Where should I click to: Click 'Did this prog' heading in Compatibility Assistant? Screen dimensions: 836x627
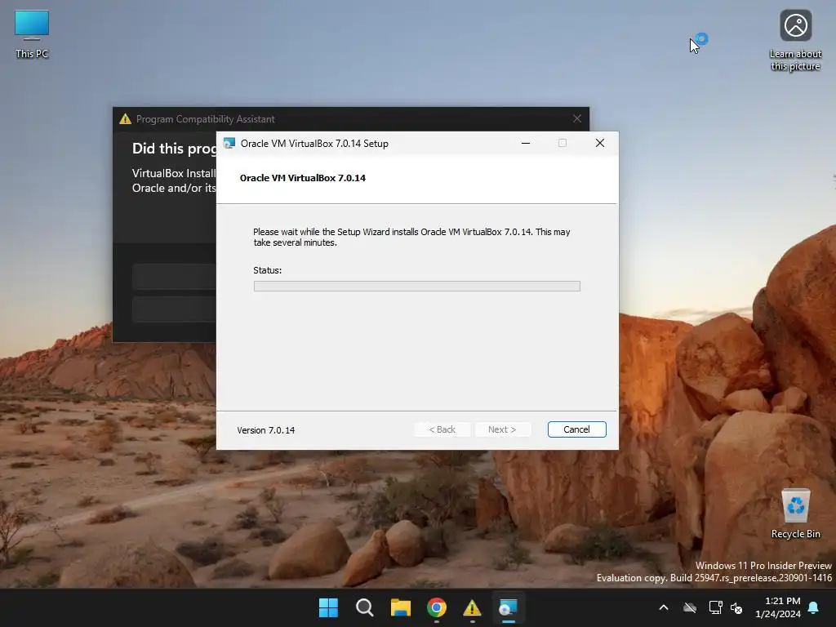[x=175, y=149]
